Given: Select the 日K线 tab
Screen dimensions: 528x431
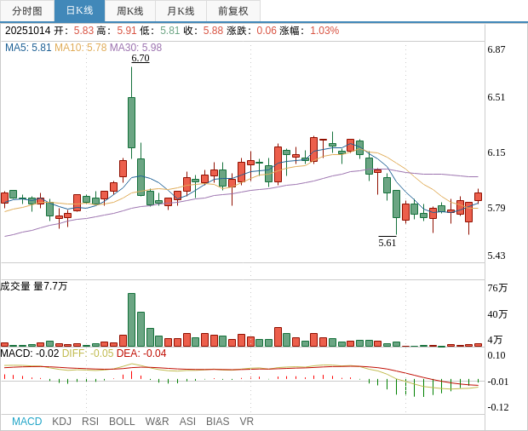Looking at the screenshot, I should point(79,11).
